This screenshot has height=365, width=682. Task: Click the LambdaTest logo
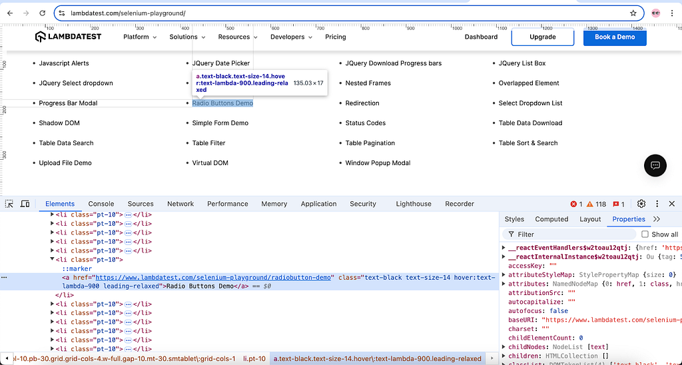click(x=69, y=37)
